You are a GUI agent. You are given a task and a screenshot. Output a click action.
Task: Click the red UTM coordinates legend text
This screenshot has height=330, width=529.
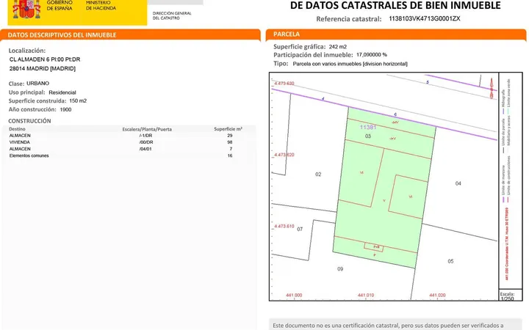pos(507,244)
